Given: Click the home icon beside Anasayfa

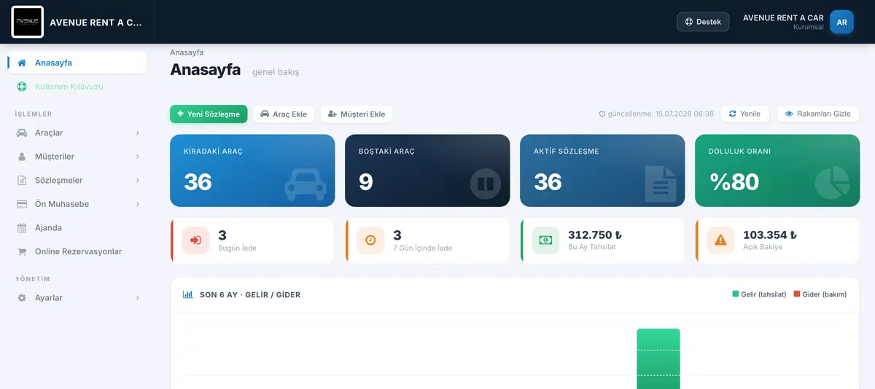Looking at the screenshot, I should [x=22, y=63].
